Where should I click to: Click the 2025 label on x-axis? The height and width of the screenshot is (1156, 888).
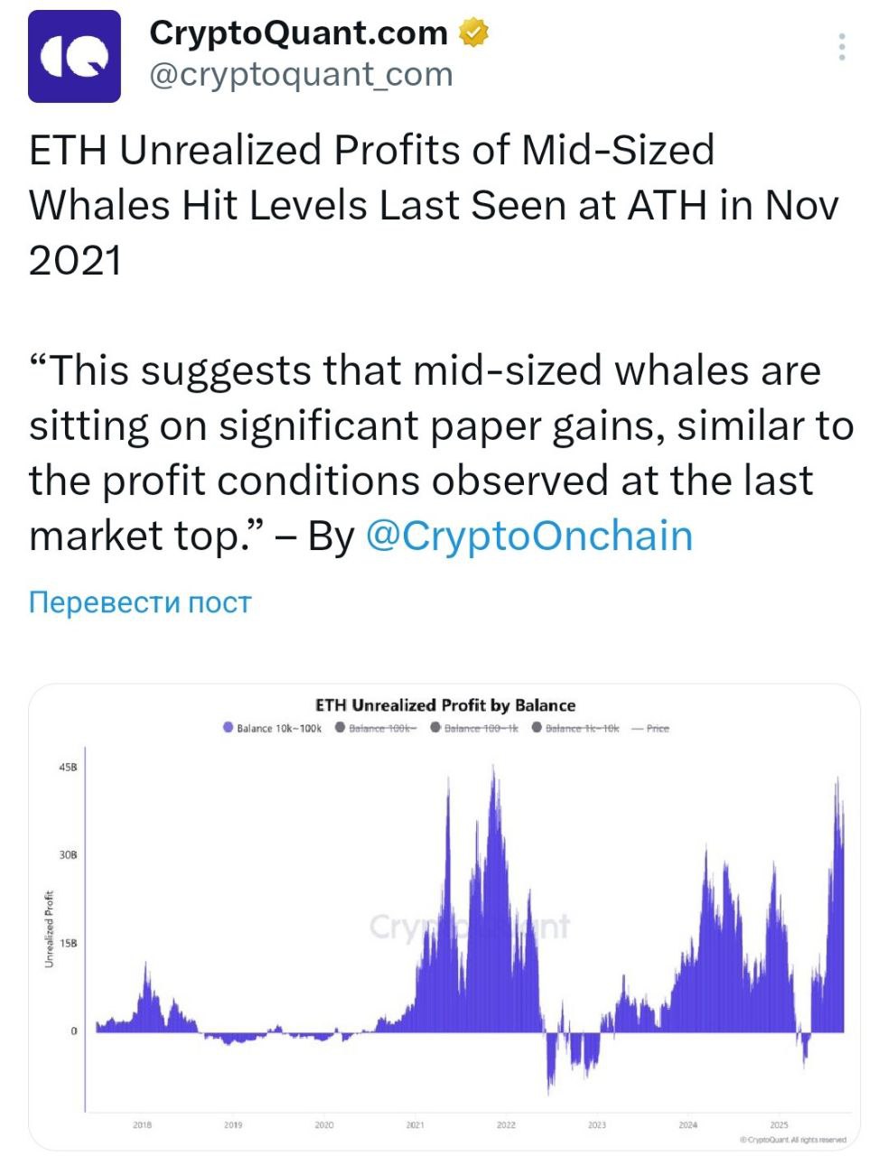[x=779, y=1124]
